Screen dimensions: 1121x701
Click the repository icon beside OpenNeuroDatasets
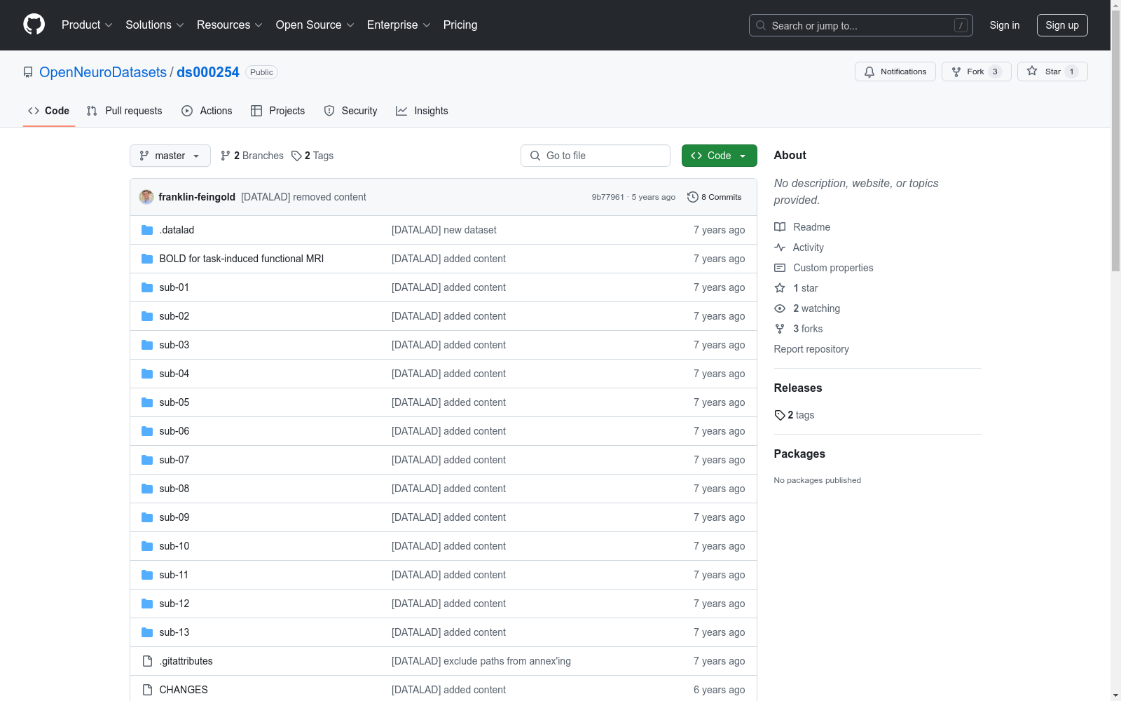28,72
